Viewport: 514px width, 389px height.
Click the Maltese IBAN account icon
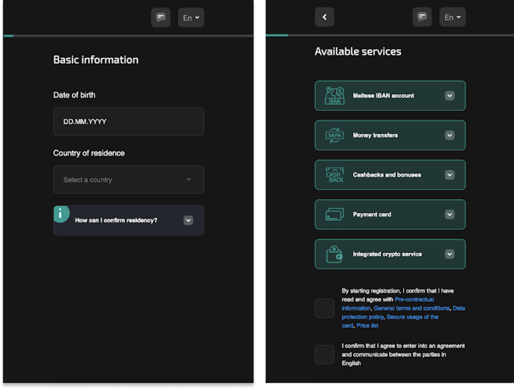point(334,95)
